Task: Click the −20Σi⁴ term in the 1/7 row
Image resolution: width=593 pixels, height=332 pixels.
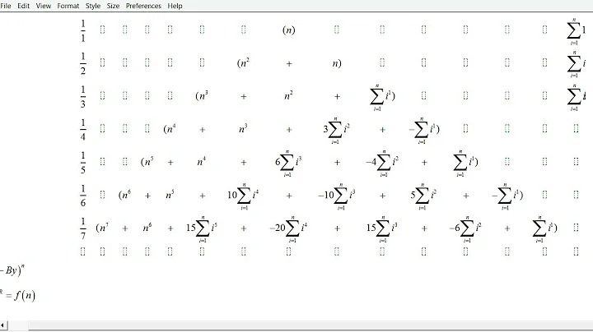Action: 288,229
